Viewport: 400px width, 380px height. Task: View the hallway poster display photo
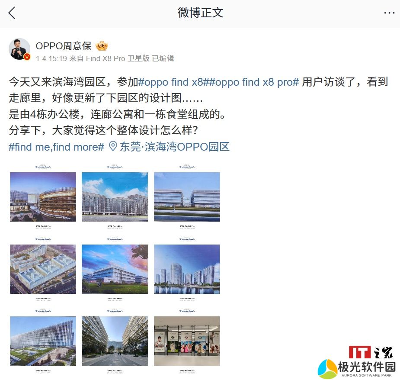click(187, 341)
